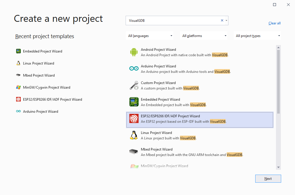The height and width of the screenshot is (195, 295).
Task: Click the Clear all link
Action: click(274, 23)
